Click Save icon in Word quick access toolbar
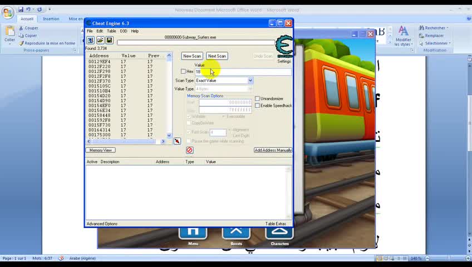The width and height of the screenshot is (472, 267). point(21,9)
